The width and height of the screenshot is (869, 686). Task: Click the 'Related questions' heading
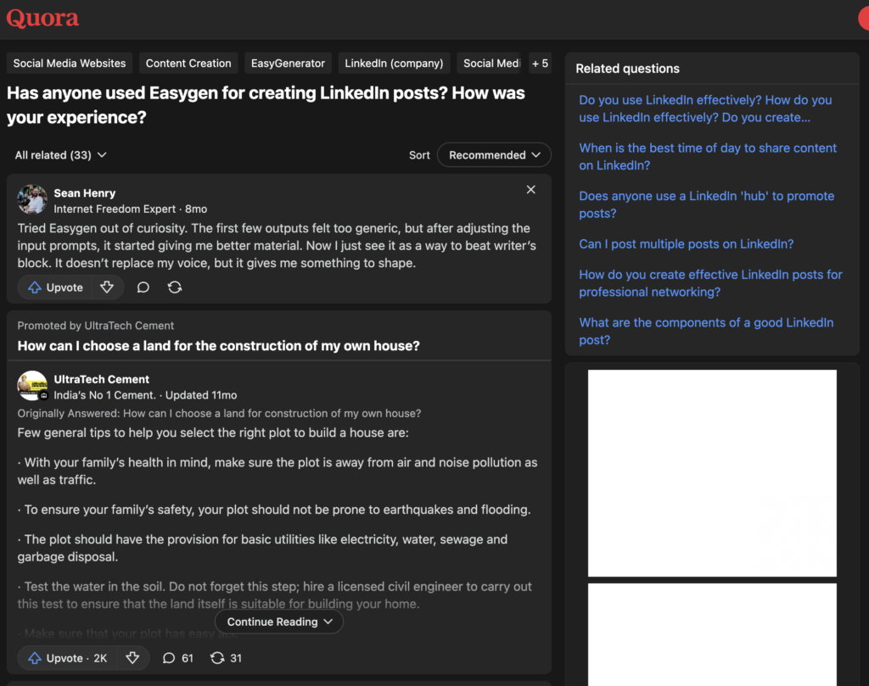(x=627, y=69)
